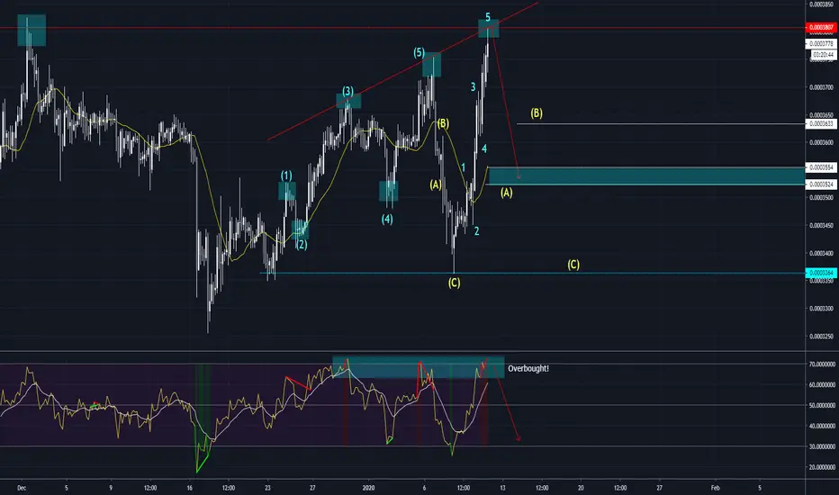This screenshot has height=495, width=839.
Task: Select the wide teal support zone rectangle
Action: 646,176
